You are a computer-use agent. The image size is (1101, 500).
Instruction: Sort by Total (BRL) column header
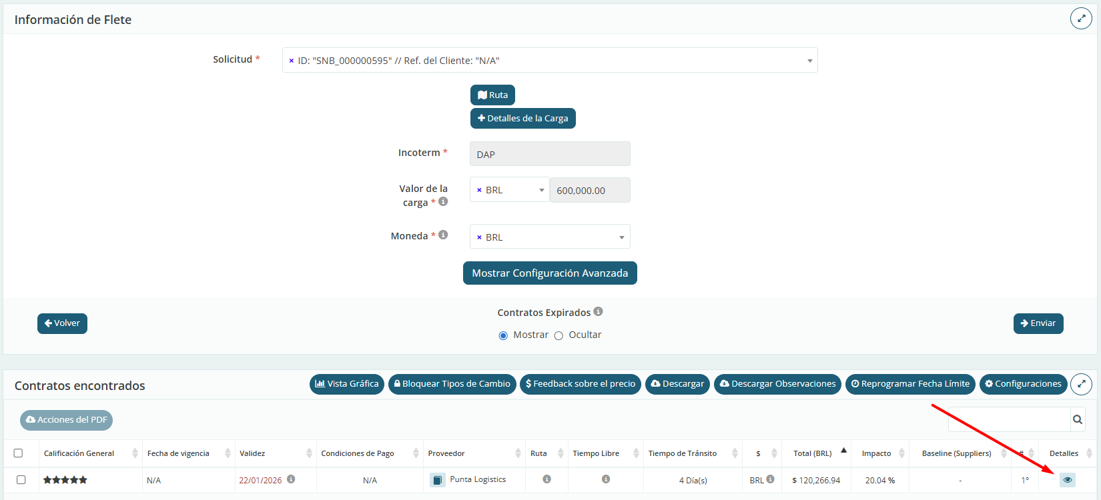click(x=813, y=453)
